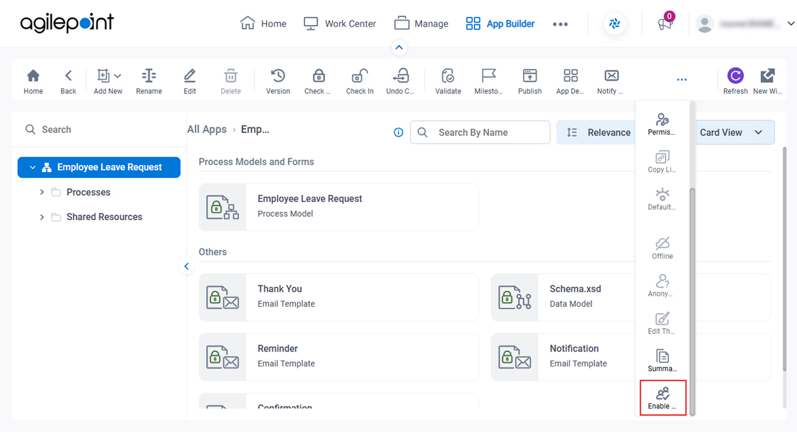Viewport: 797px width, 432px height.
Task: Open the Home navigation tab
Action: coord(263,24)
